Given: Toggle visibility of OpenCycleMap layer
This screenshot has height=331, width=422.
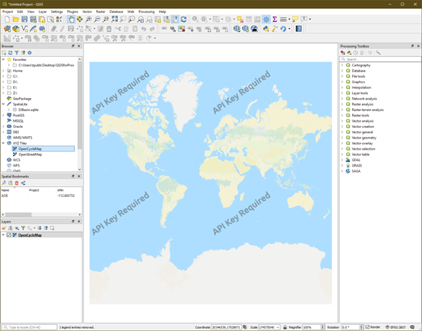Looking at the screenshot, I should (9, 235).
